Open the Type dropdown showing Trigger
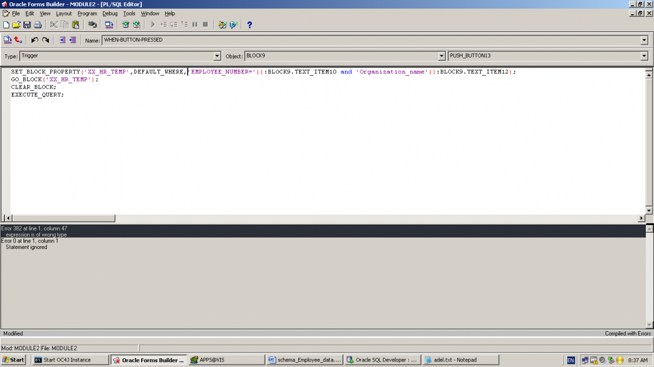 pos(217,56)
